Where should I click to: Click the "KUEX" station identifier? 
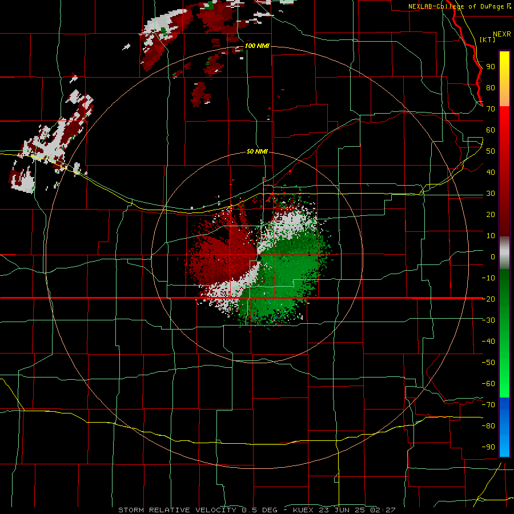[x=303, y=510]
